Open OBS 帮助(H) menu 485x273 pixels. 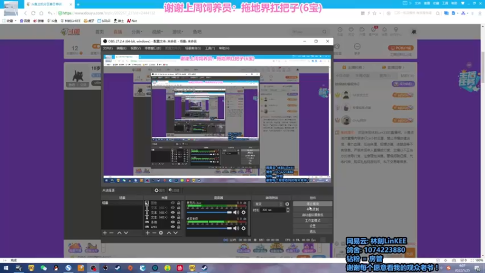click(x=224, y=49)
